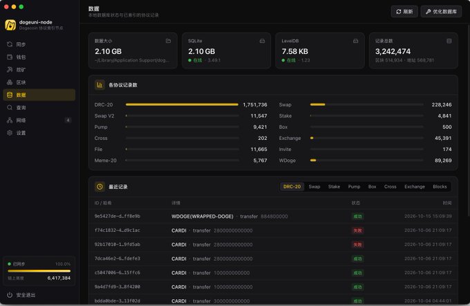Click the 安全退出 safe exit label
Viewport: 470px width, 306px height.
tap(26, 295)
